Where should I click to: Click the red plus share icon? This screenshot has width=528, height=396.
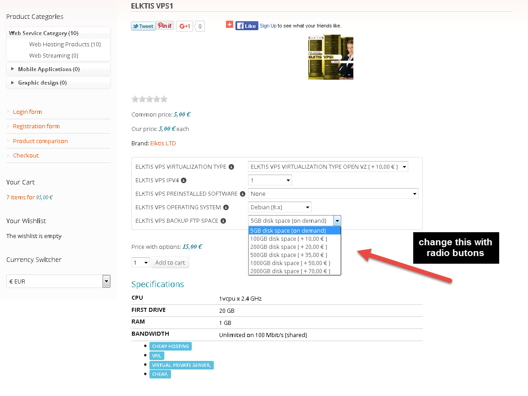229,24
